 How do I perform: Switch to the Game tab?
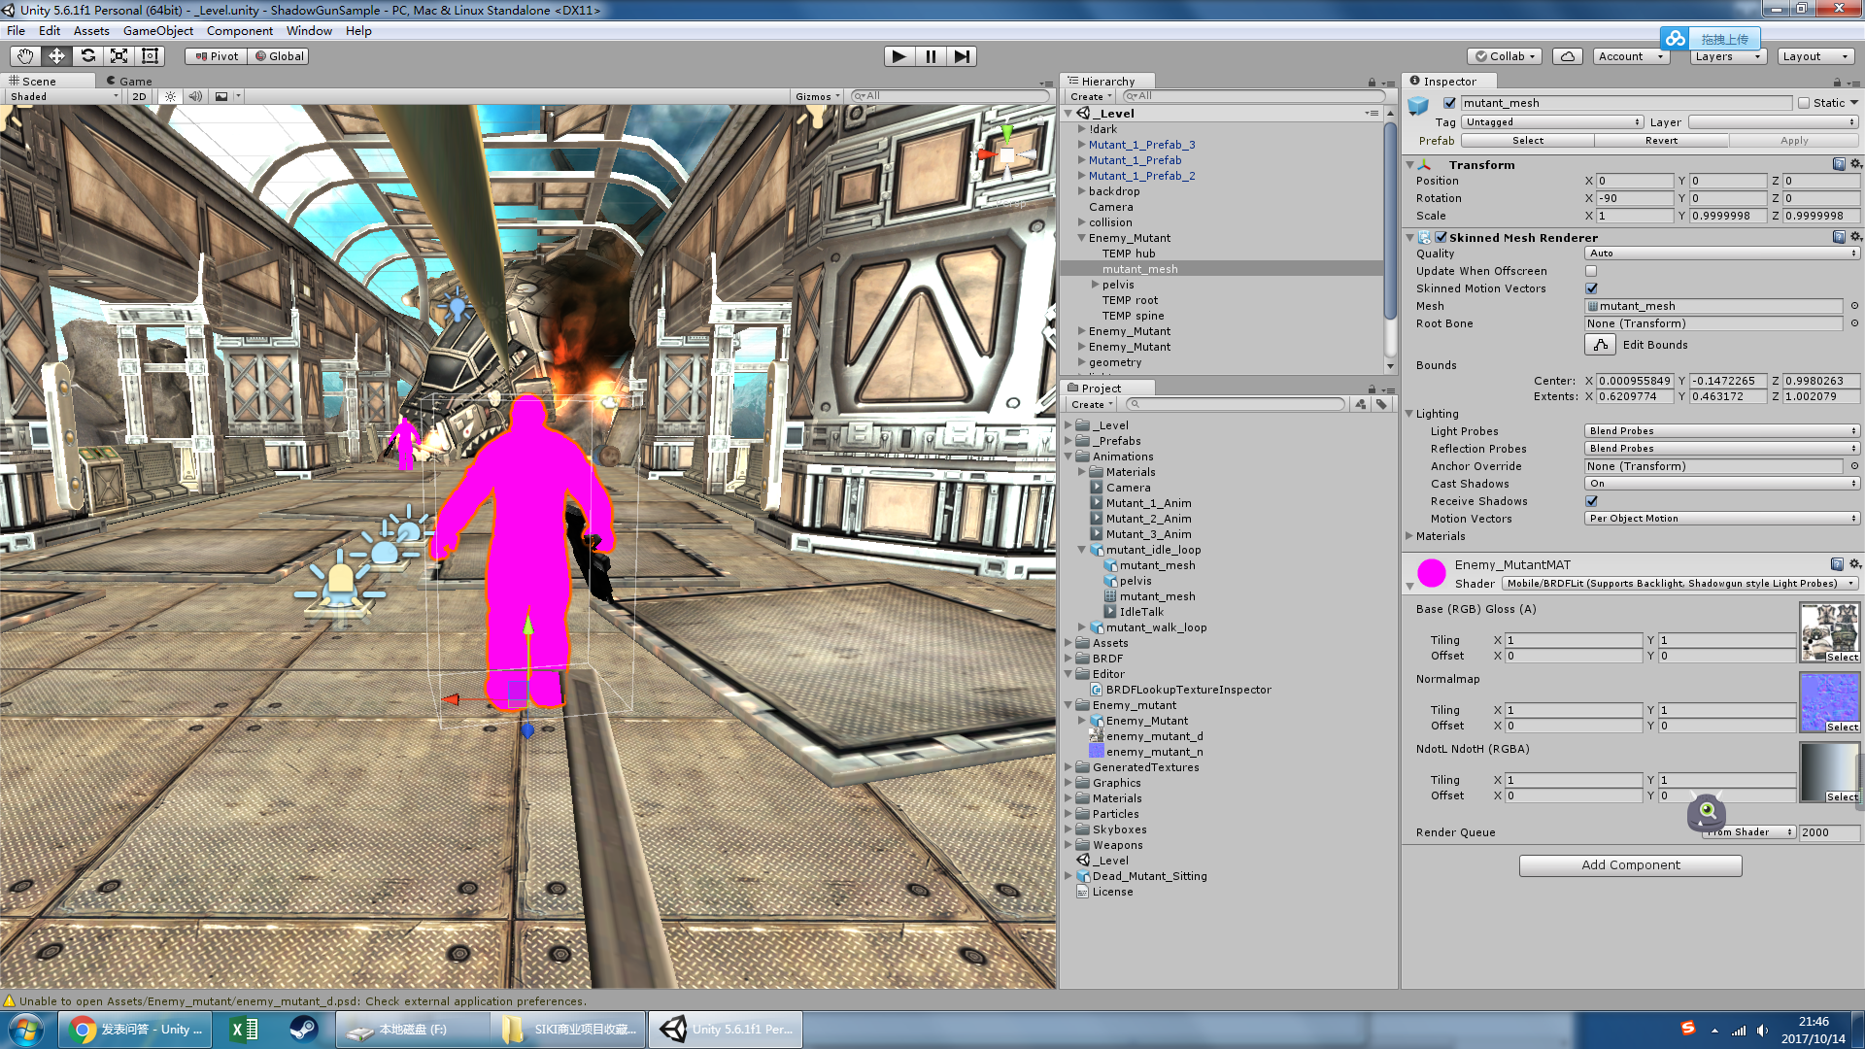[x=129, y=82]
